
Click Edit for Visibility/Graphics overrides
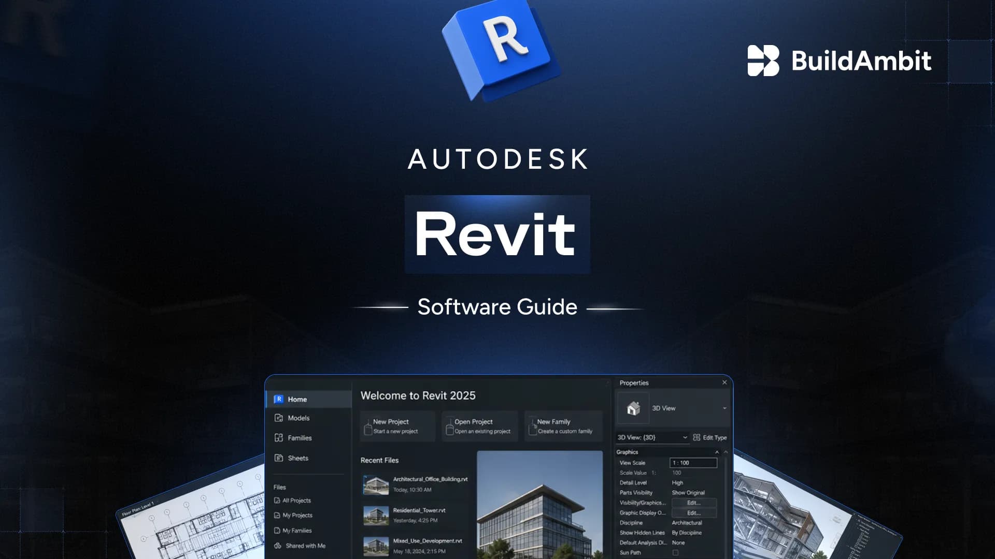694,503
